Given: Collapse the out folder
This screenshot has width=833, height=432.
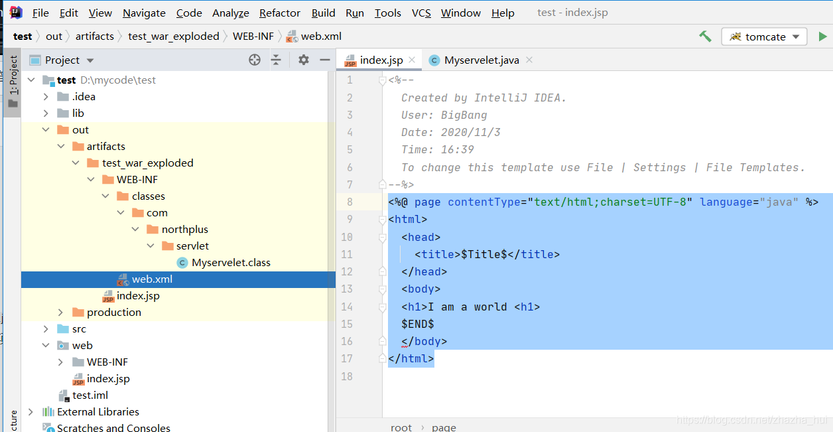Looking at the screenshot, I should click(46, 130).
